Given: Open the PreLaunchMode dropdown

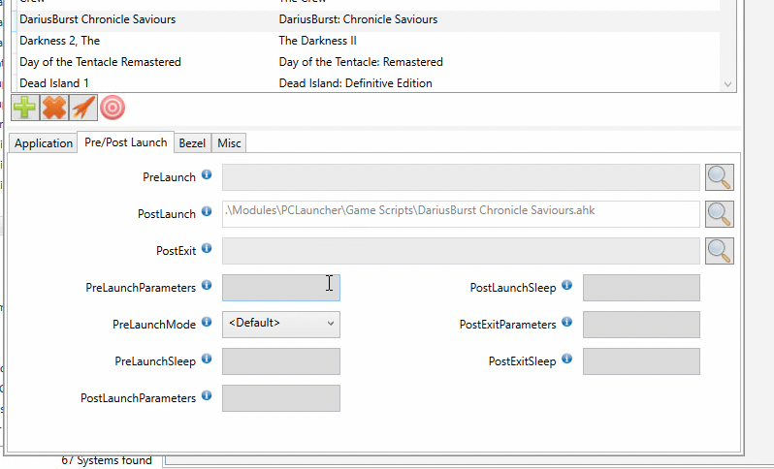Looking at the screenshot, I should point(281,324).
